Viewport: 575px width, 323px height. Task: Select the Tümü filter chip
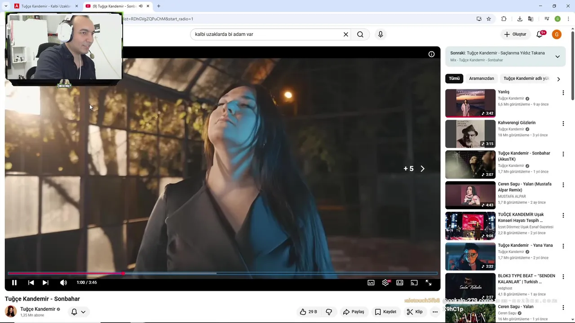[454, 79]
